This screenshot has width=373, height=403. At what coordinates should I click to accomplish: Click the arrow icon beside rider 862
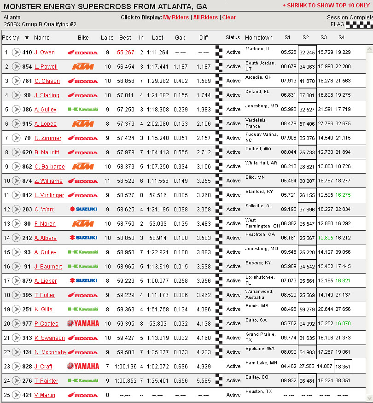pyautogui.click(x=16, y=167)
